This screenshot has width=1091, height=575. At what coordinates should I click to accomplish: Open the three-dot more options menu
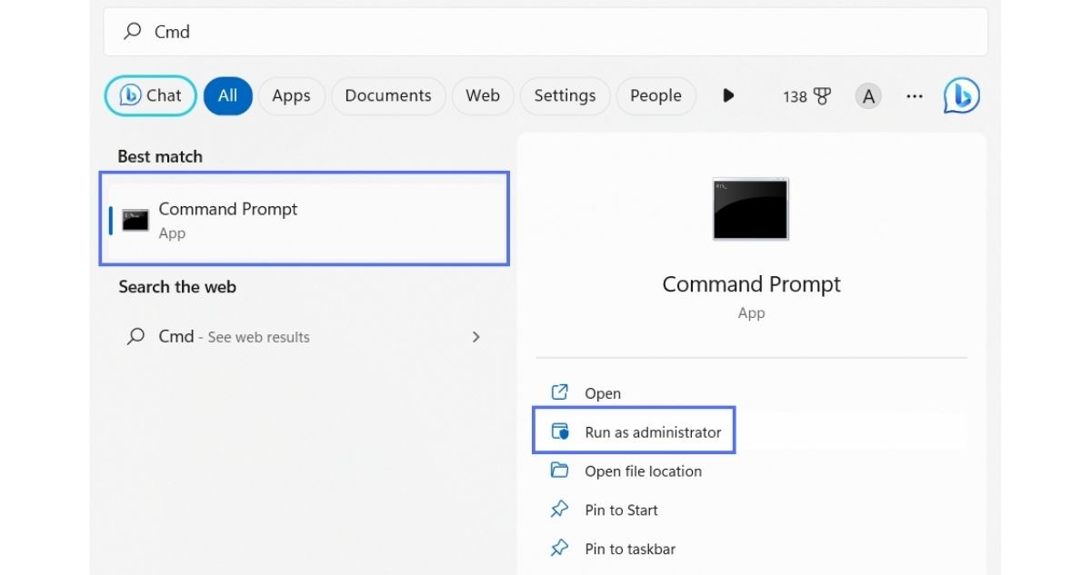coord(915,96)
